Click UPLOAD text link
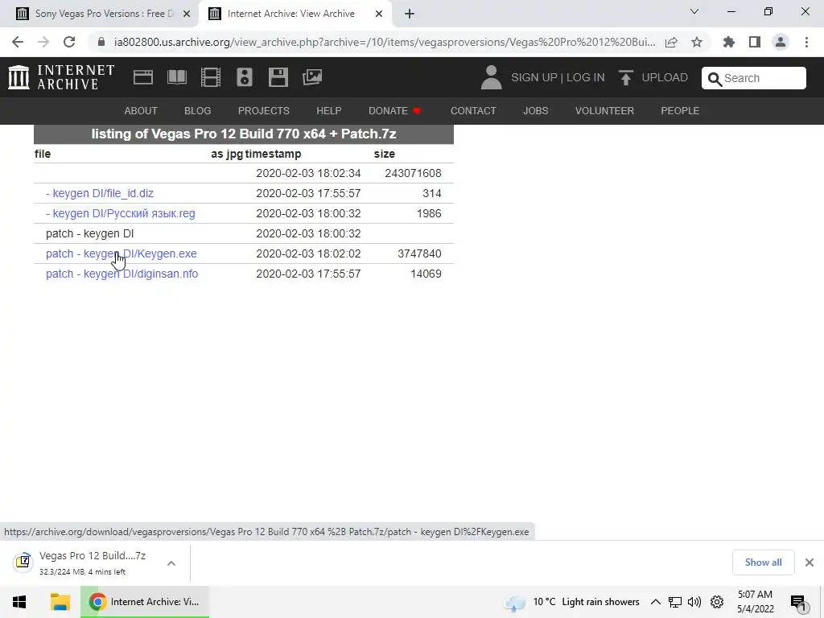 [x=665, y=78]
